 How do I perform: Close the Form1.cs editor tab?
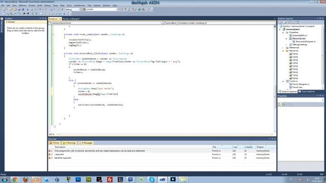click(x=60, y=19)
